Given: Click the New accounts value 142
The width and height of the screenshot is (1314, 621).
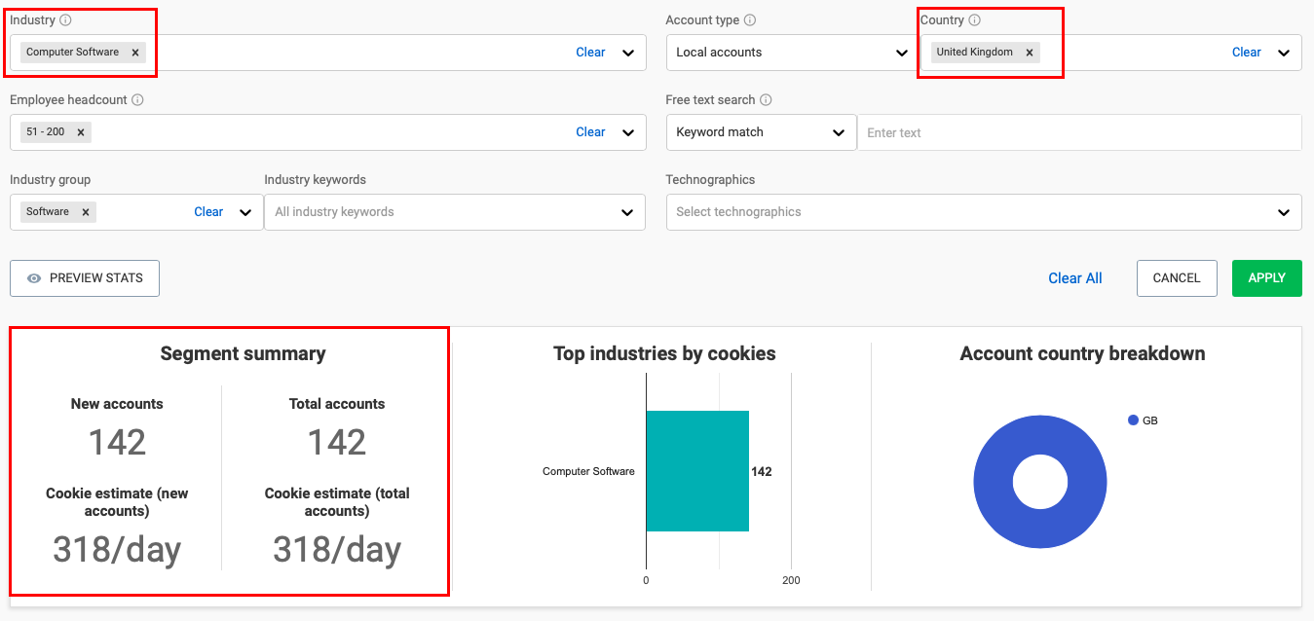Looking at the screenshot, I should tap(117, 443).
